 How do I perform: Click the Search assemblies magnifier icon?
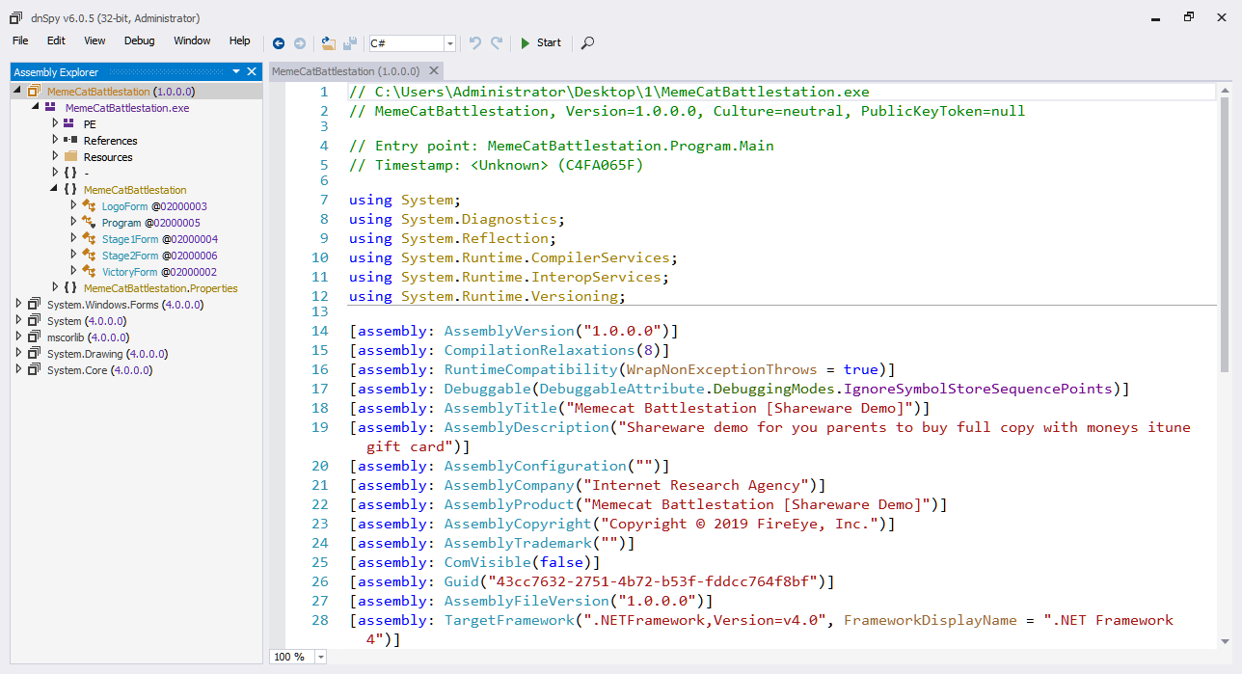click(586, 42)
